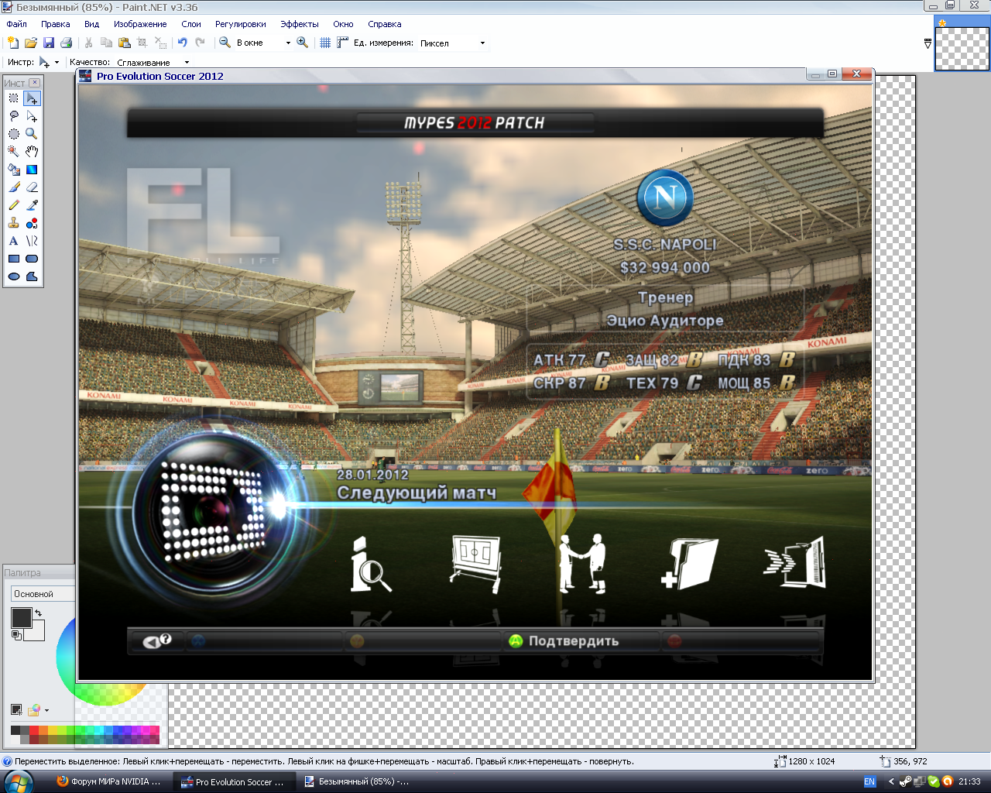Select the Zoom tool in the tools panel

(x=32, y=134)
